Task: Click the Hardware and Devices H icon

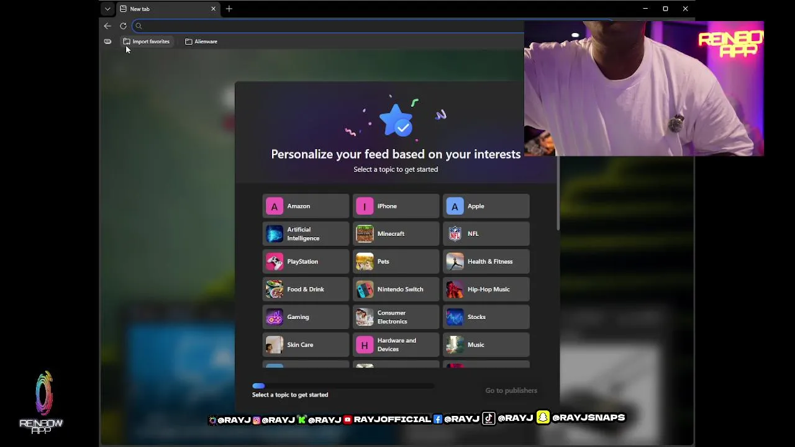Action: click(x=365, y=345)
